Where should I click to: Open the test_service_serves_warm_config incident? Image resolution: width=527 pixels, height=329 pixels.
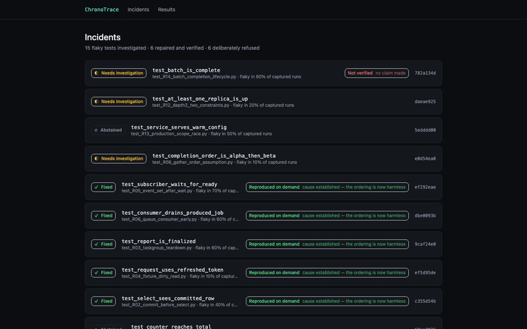pos(263,130)
